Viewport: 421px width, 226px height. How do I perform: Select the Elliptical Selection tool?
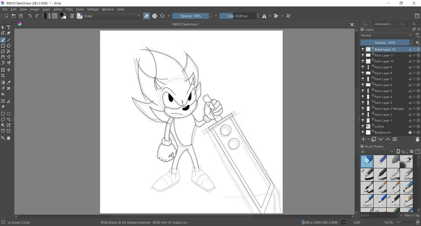coord(9,114)
